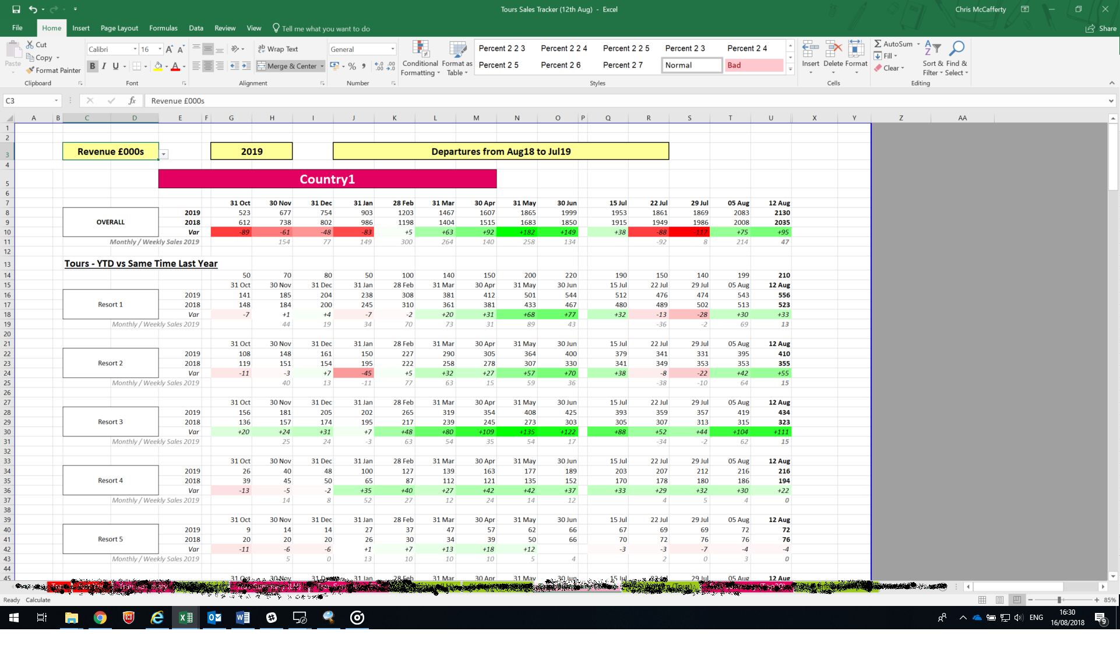Click the zoom slider handle
The image size is (1120, 645).
[x=1059, y=600]
